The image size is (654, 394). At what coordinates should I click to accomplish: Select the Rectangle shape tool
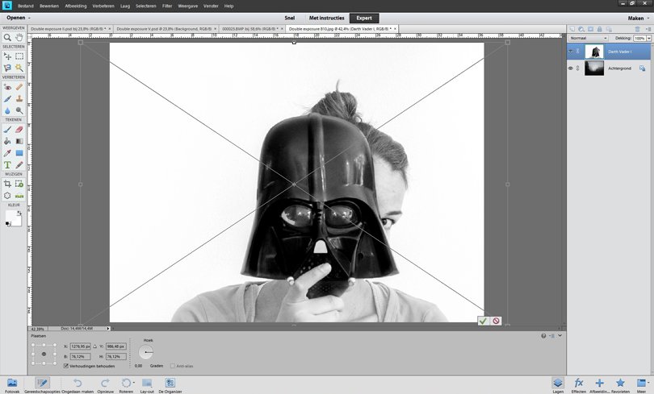coord(19,153)
